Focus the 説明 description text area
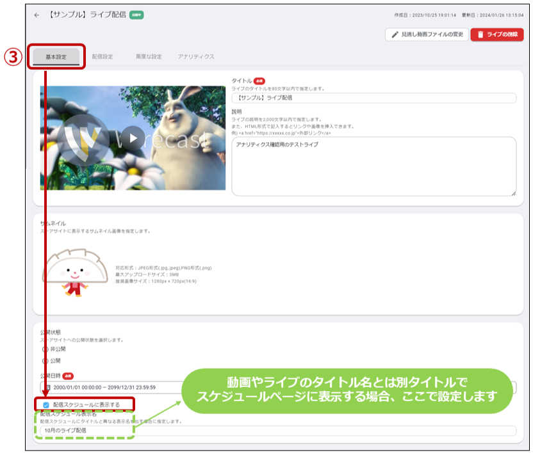Viewport: 533px width, 453px height. tap(373, 166)
